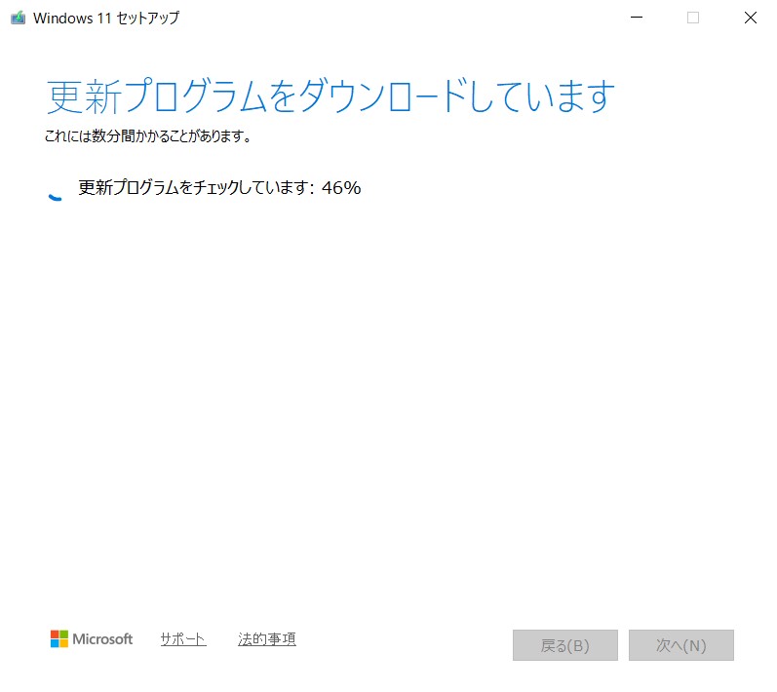This screenshot has height=692, width=777.
Task: Close the Windows 11 setup window
Action: (x=750, y=18)
